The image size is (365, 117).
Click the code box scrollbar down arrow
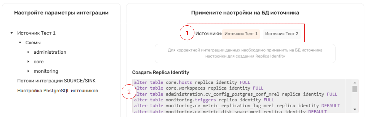click(355, 109)
